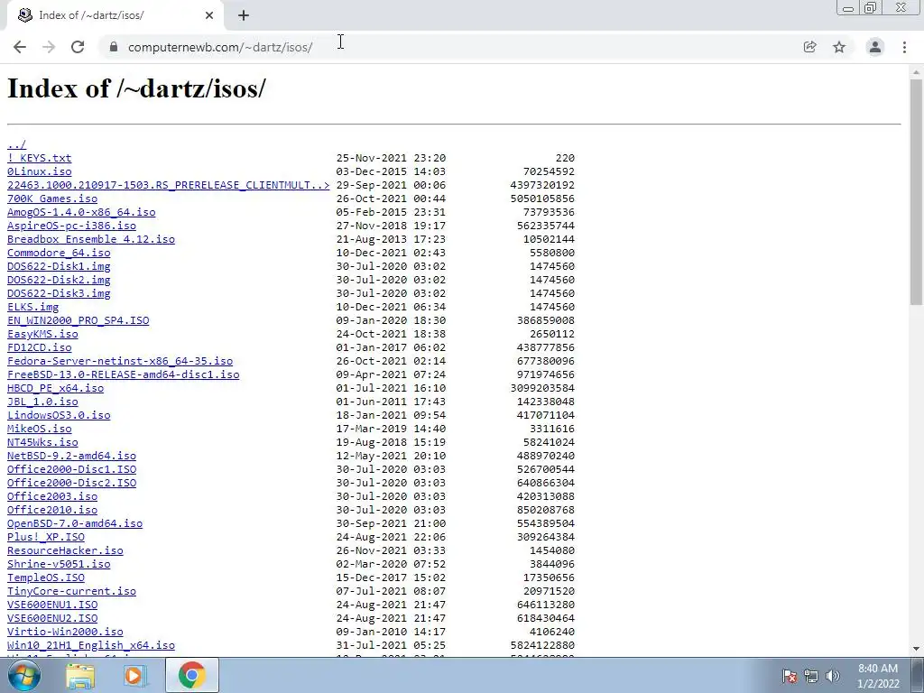Open !_KEYS.txt file link
924x693 pixels.
coord(40,158)
